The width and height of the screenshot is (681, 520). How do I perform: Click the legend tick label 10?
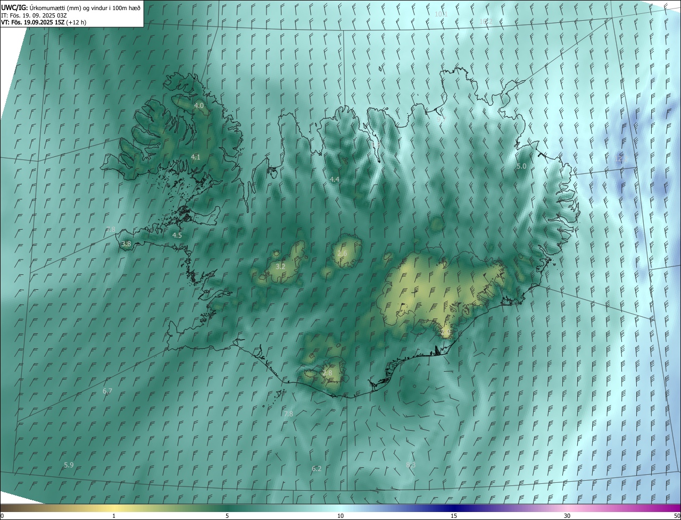click(340, 516)
